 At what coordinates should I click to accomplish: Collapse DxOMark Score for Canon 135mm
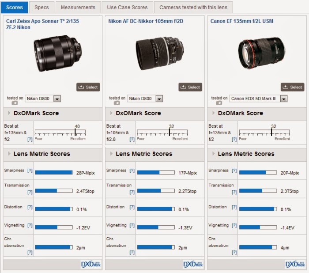(x=213, y=113)
